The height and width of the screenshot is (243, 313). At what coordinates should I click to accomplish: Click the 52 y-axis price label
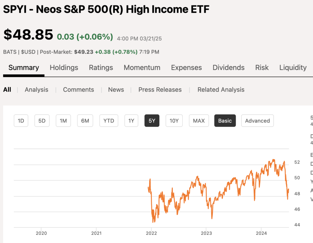coord(297,162)
